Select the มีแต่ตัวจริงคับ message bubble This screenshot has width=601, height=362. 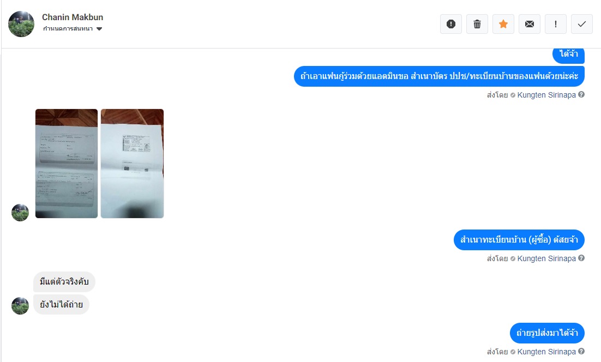64,281
